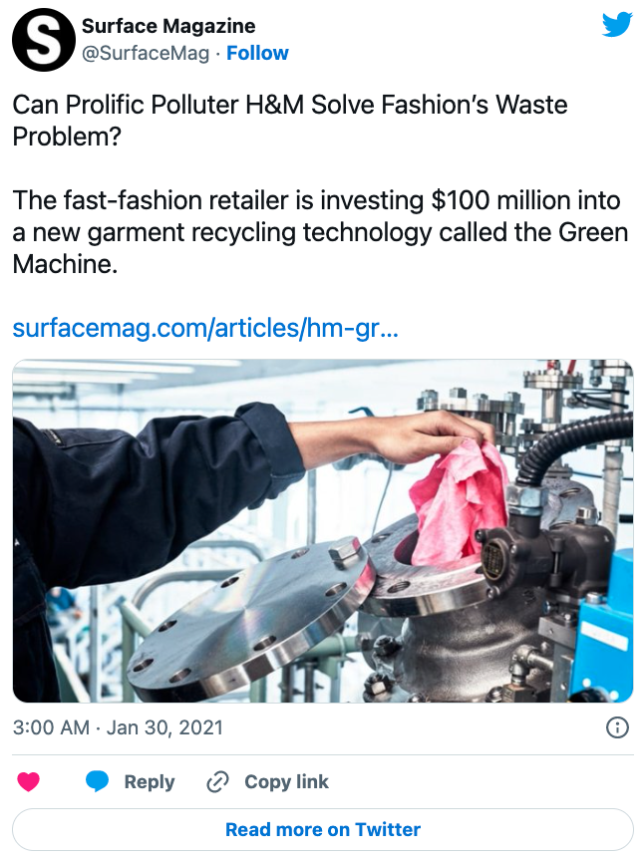Open the Surface Magazine display name
The image size is (644, 859).
click(168, 26)
